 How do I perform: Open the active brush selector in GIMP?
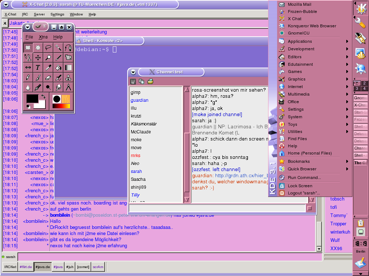tap(57, 99)
